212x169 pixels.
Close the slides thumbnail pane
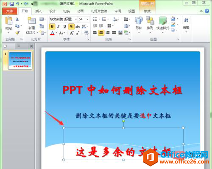coord(31,46)
